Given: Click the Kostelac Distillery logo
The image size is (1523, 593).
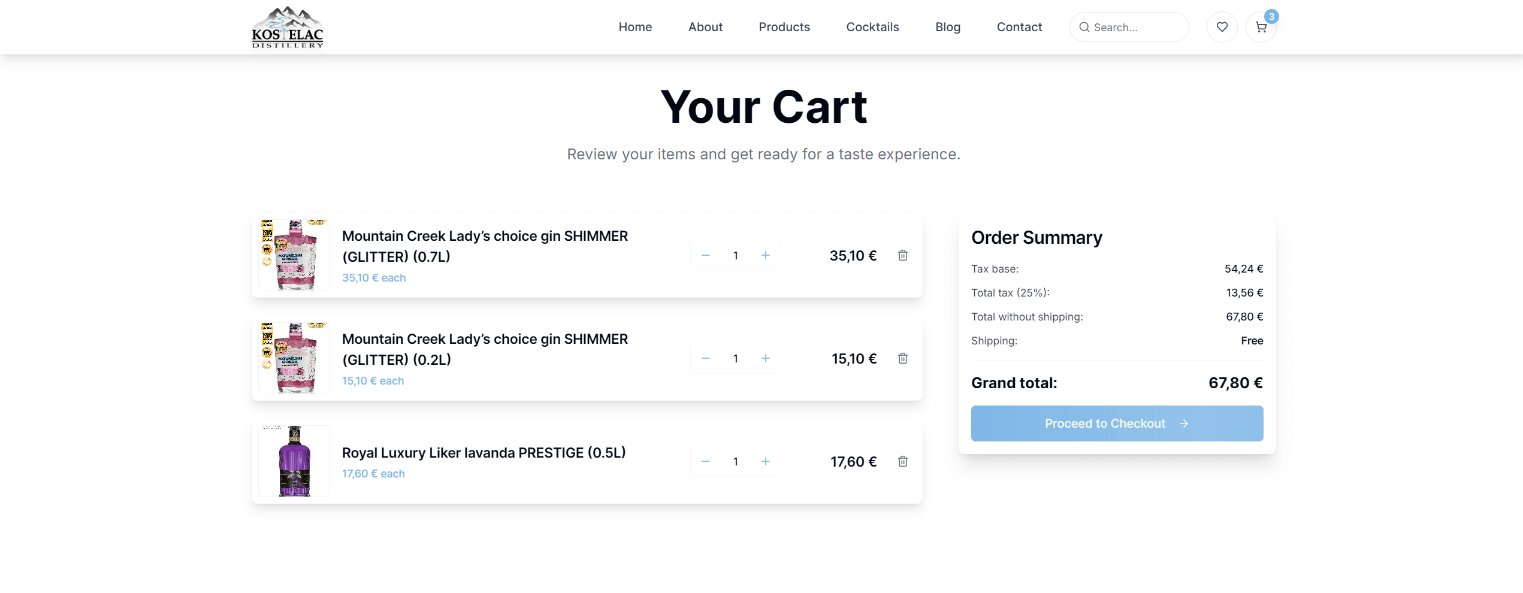Looking at the screenshot, I should tap(288, 27).
